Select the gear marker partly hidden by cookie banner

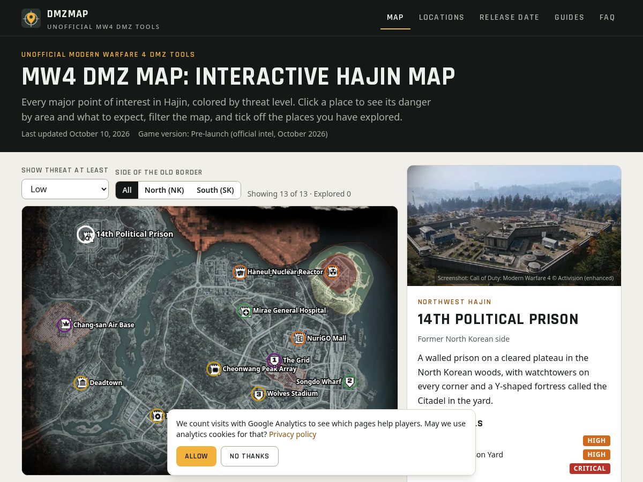tap(157, 416)
